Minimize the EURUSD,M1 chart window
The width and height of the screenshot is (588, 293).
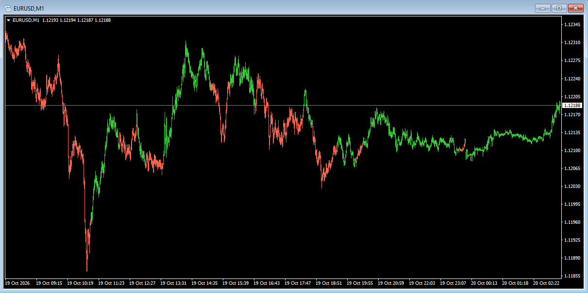542,8
